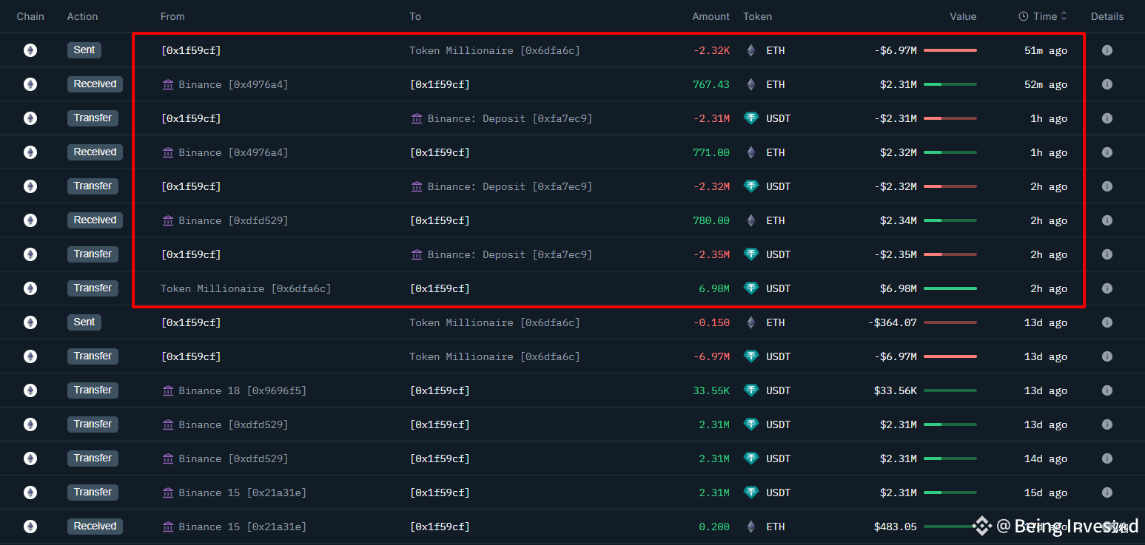
Task: Click amount 767.43 in the 52m row
Action: [711, 84]
